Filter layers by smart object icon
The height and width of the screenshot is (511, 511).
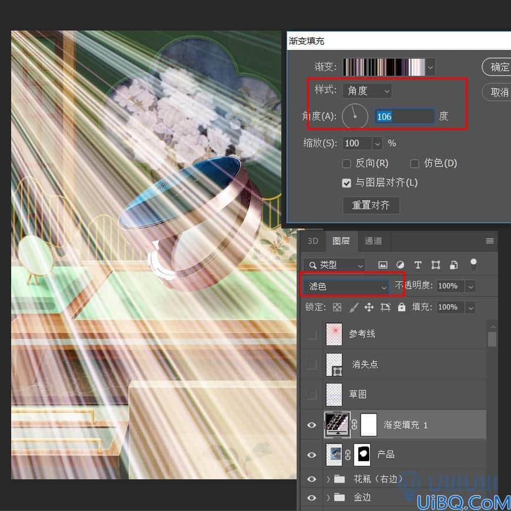(453, 265)
